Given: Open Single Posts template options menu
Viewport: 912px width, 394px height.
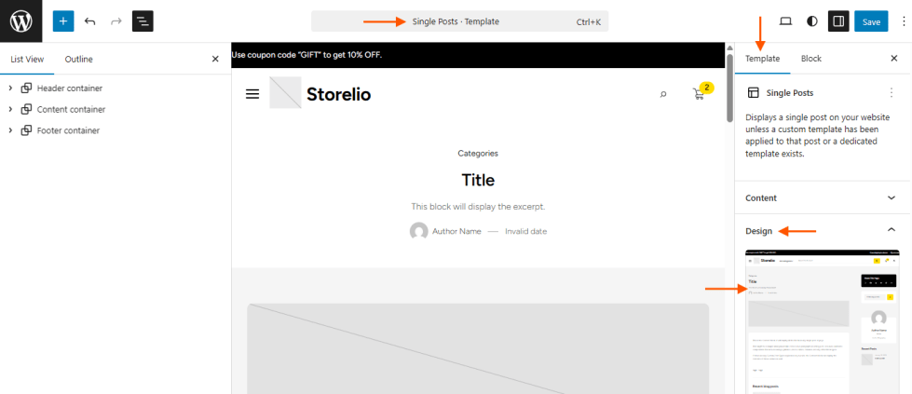Looking at the screenshot, I should coord(892,93).
